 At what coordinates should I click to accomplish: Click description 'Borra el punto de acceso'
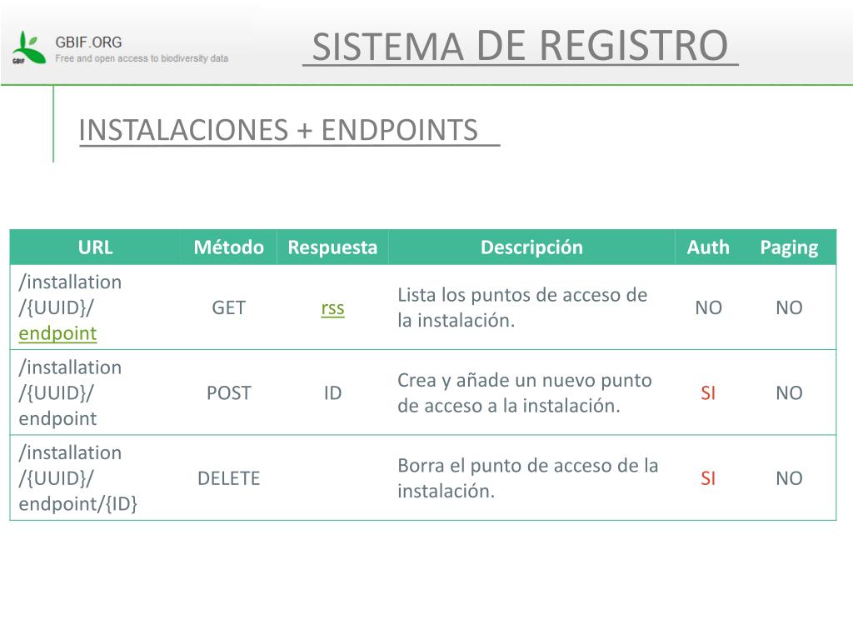click(x=527, y=478)
